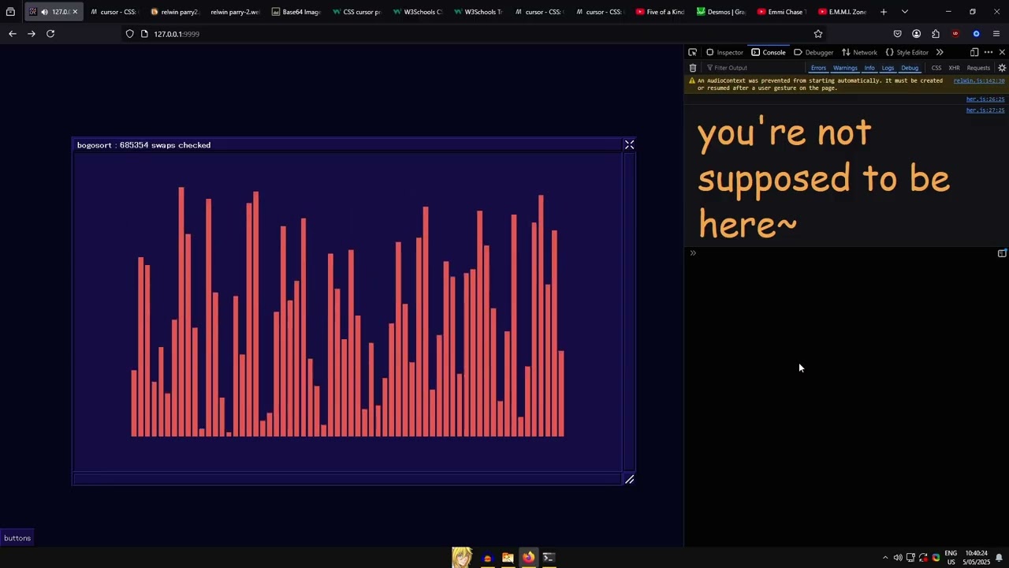Open the Debugger tab
1009x568 pixels.
click(x=814, y=52)
